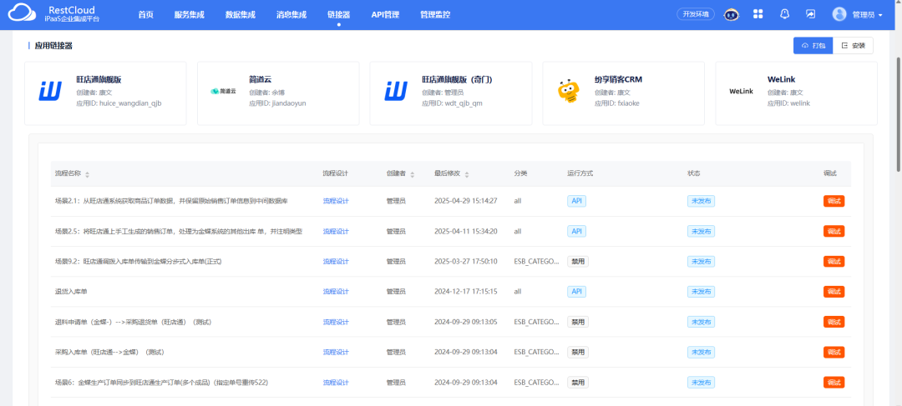Viewport: 902px width, 406px height.
Task: Sort by 创建者 column sort arrows
Action: [x=413, y=174]
